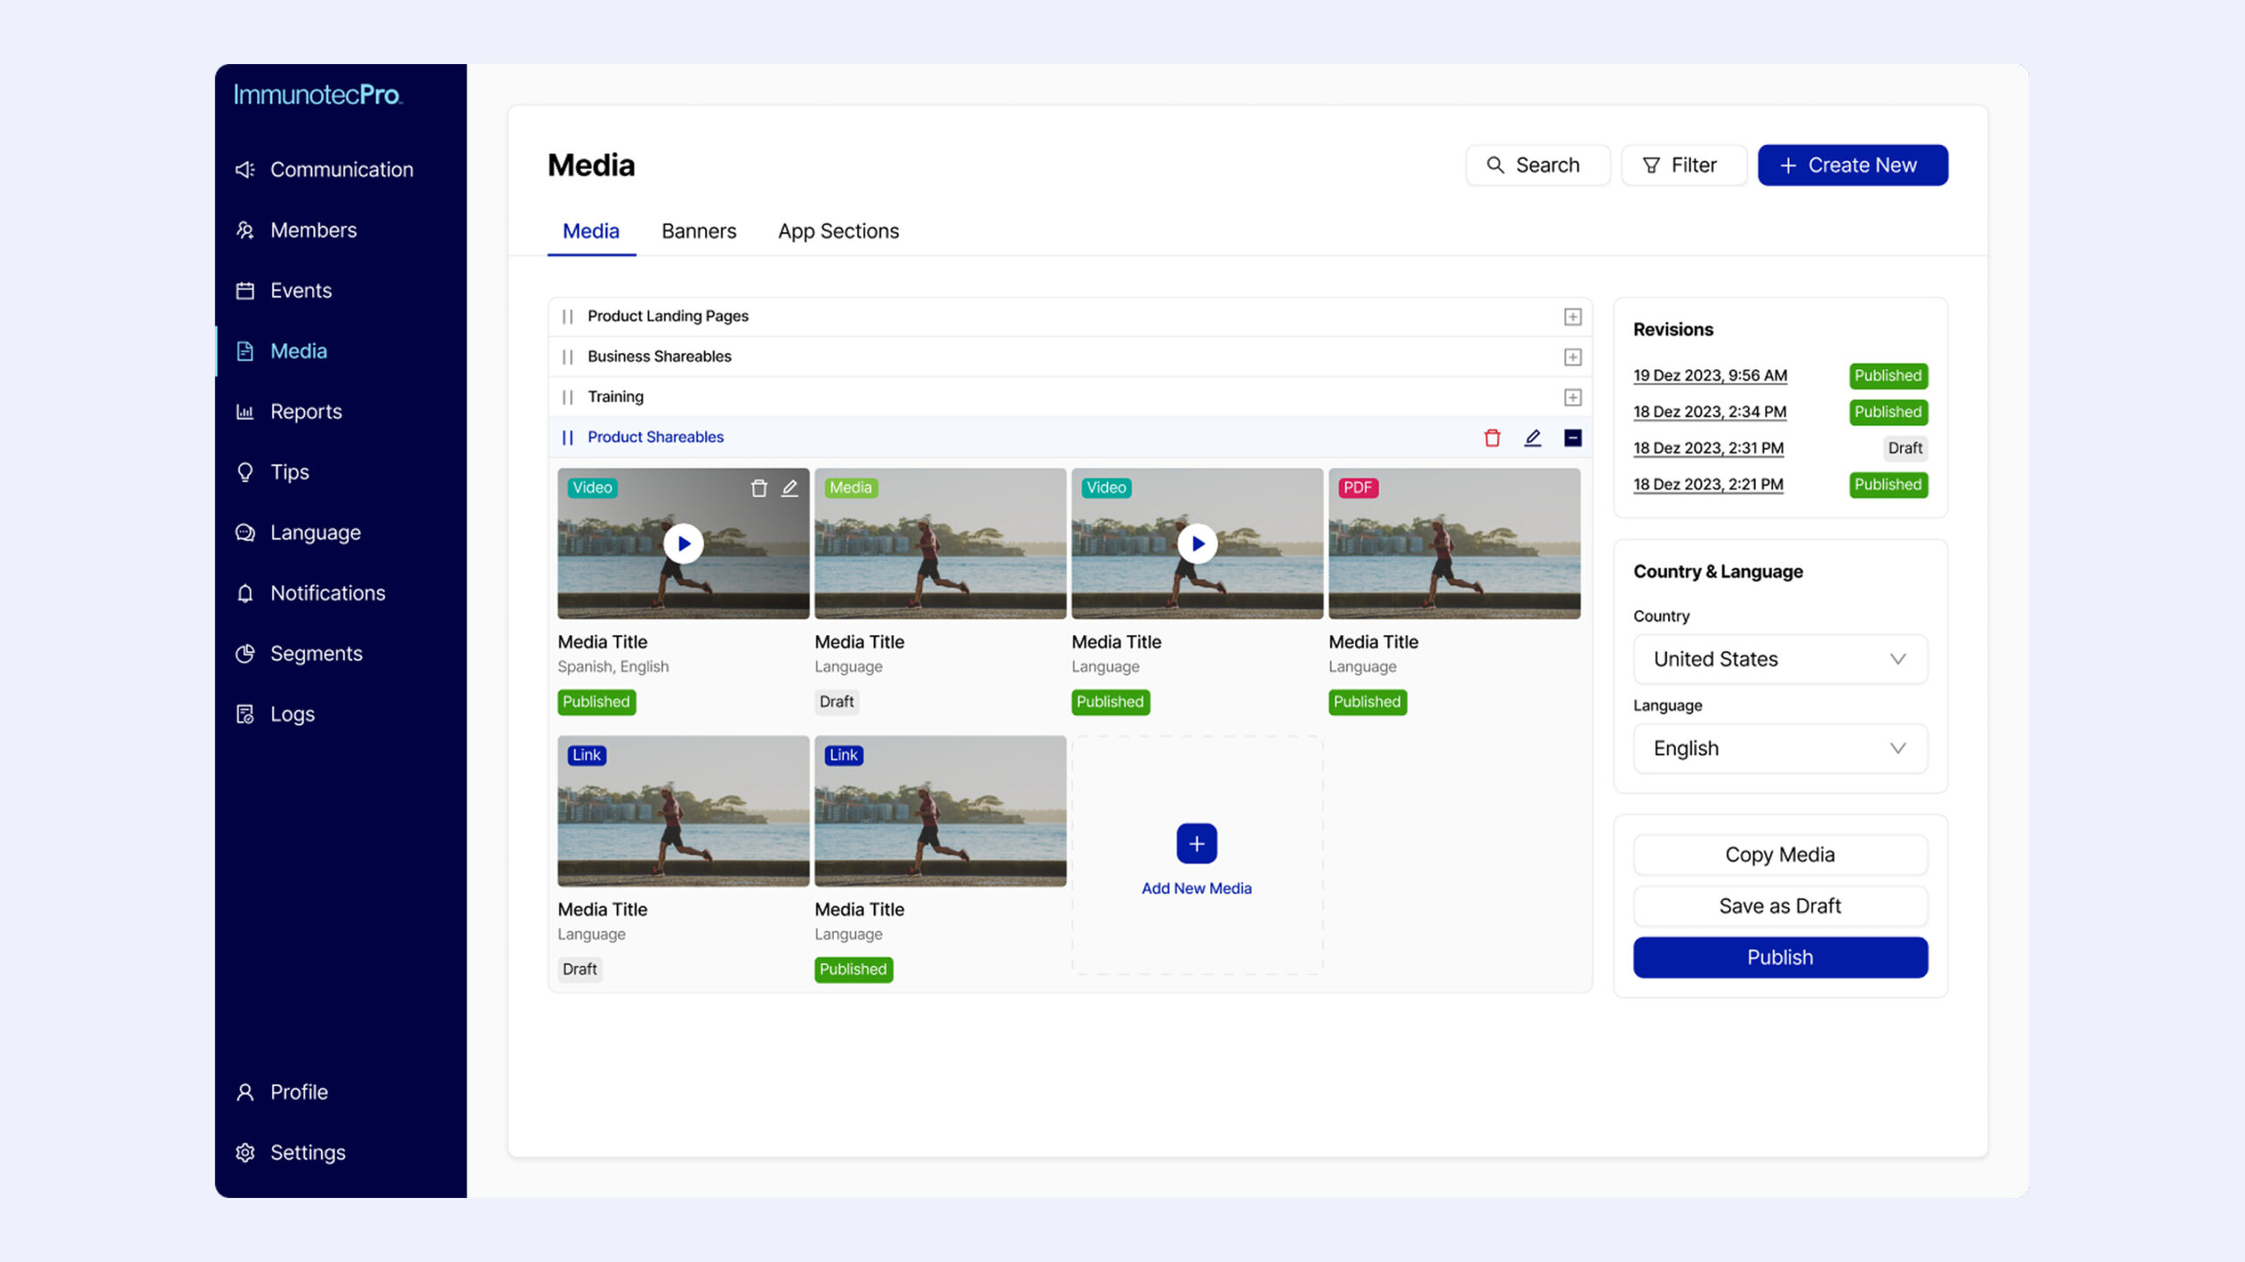The image size is (2245, 1262).
Task: Click the Search field
Action: coord(1536,166)
